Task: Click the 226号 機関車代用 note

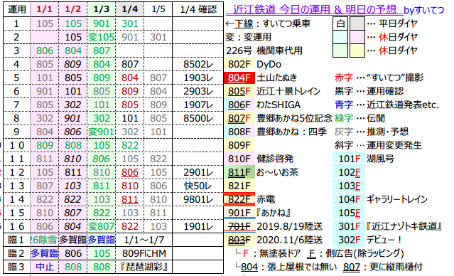Action: click(x=264, y=51)
